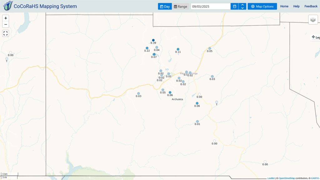
Task: Select the 0.11 precipitation marker
Action: (x=178, y=49)
